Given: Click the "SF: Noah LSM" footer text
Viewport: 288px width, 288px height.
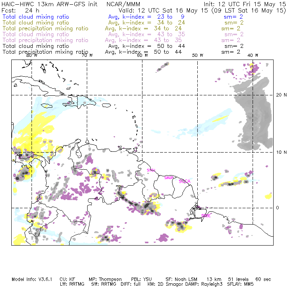Looking at the screenshot, I should click(x=181, y=279).
